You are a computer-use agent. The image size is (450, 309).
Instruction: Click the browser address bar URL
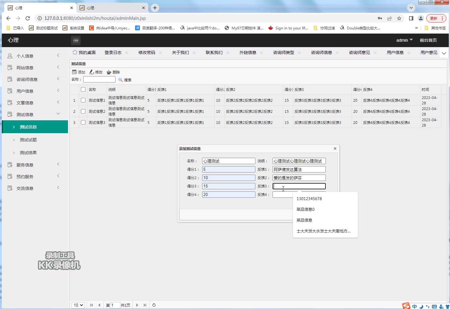(95, 18)
